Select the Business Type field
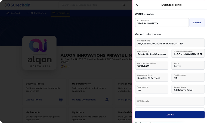The width and height of the screenshot is (207, 123). point(152,53)
